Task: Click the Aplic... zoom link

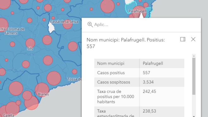Action: [101, 25]
